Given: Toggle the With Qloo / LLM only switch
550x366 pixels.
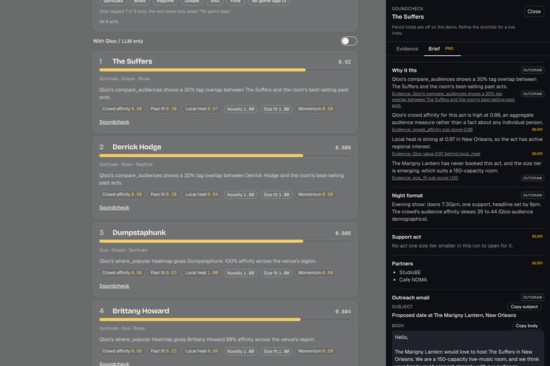Looking at the screenshot, I should click(349, 41).
